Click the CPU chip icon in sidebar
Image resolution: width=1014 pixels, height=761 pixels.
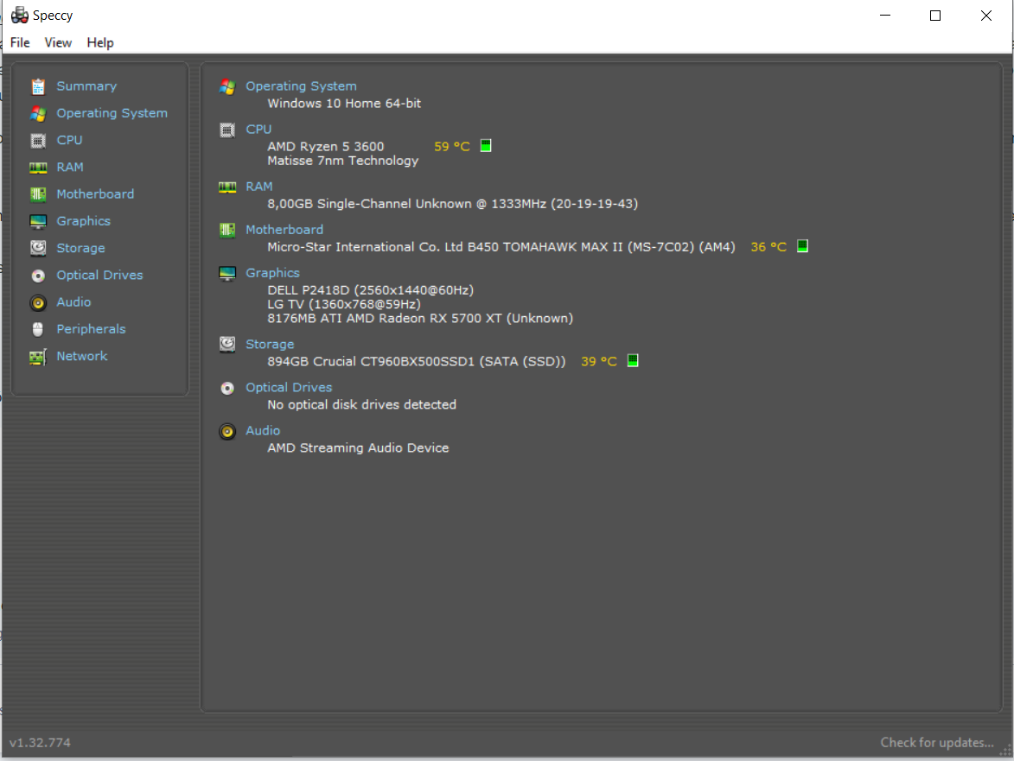(38, 140)
